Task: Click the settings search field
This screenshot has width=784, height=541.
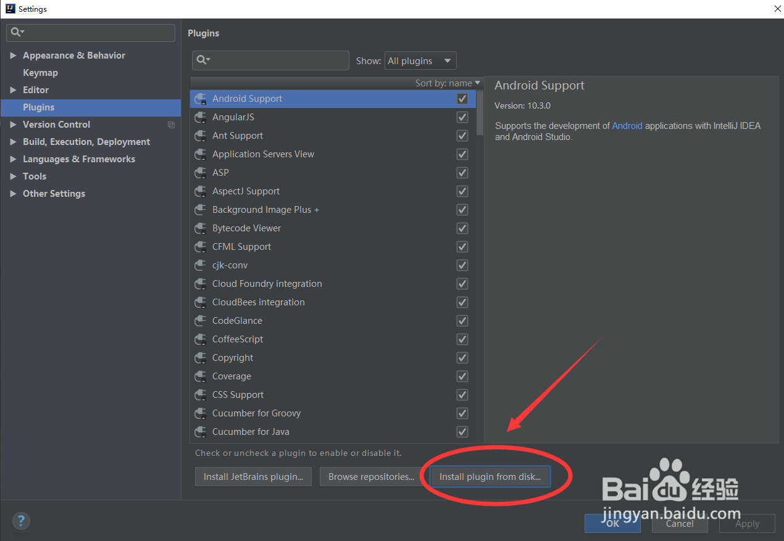Action: tap(91, 33)
